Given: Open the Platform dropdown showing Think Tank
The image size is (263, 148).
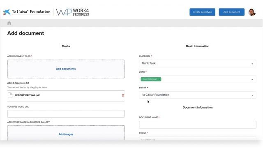Looking at the screenshot, I should pyautogui.click(x=197, y=63).
